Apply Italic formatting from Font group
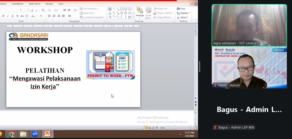 click(8, 16)
